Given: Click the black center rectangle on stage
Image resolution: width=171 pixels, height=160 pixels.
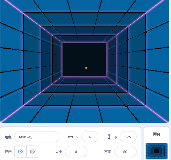Looking at the screenshot, I should click(x=84, y=60).
